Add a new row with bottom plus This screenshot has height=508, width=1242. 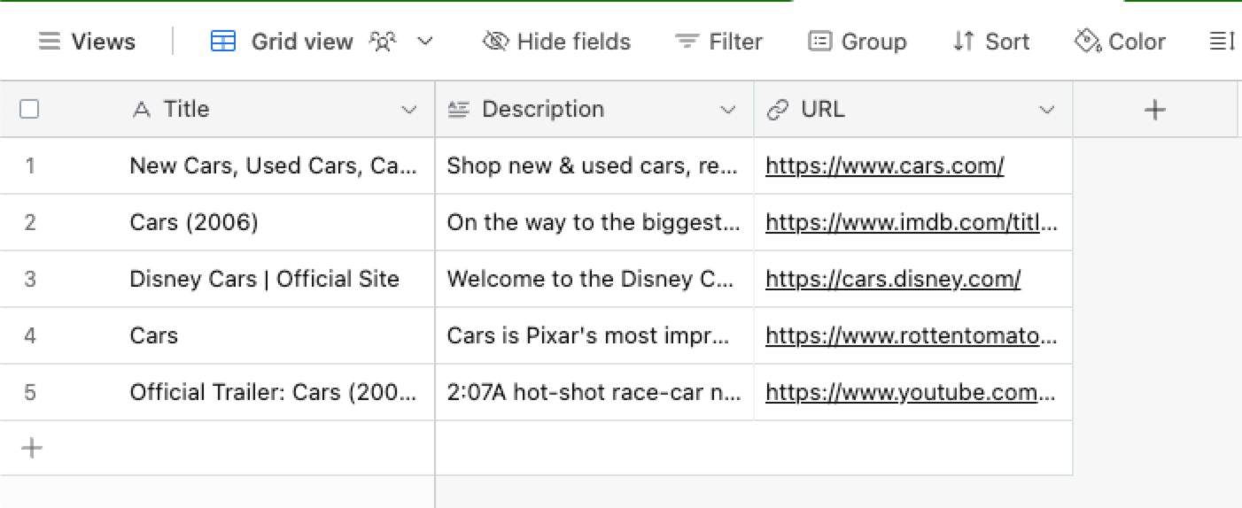pos(32,448)
